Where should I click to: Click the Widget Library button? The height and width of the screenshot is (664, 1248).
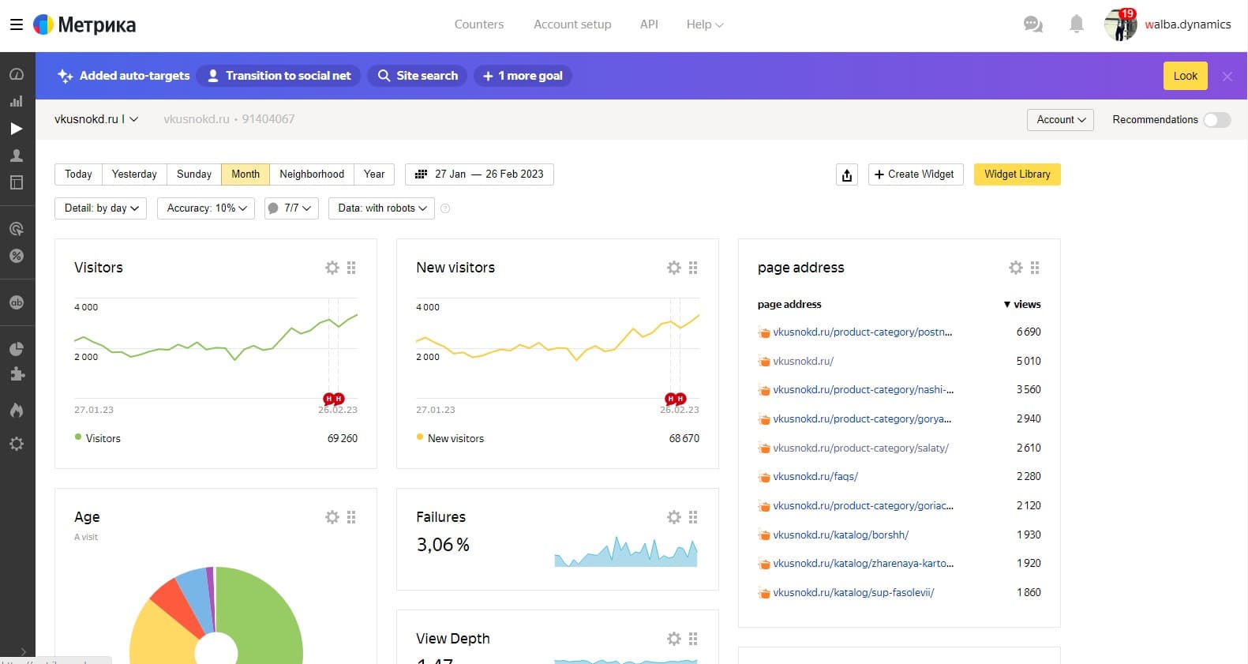(1017, 174)
